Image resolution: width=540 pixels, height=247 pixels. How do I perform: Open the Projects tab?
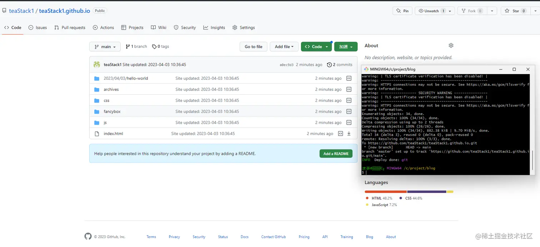click(x=132, y=27)
